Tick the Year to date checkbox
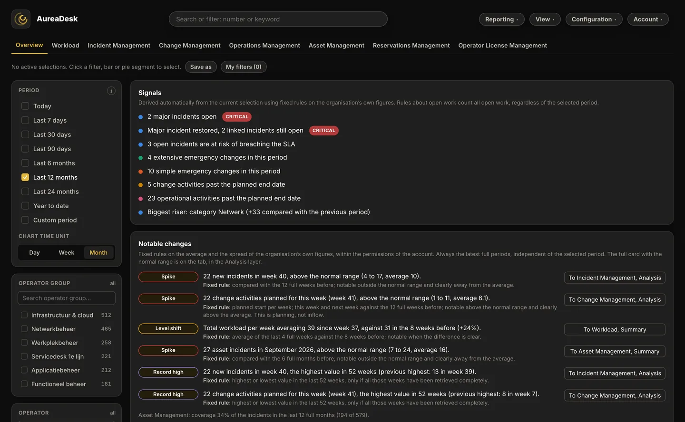The image size is (685, 422). coord(25,206)
